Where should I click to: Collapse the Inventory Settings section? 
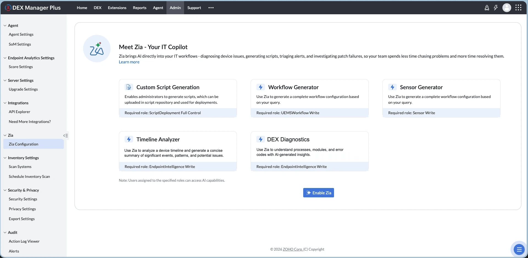5,158
